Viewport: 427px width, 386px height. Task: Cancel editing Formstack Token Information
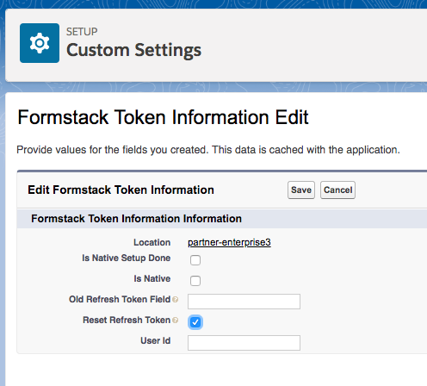click(x=337, y=190)
